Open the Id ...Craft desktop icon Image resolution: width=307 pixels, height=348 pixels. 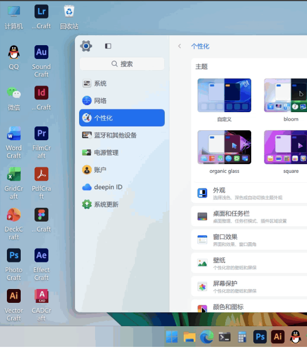tap(41, 98)
